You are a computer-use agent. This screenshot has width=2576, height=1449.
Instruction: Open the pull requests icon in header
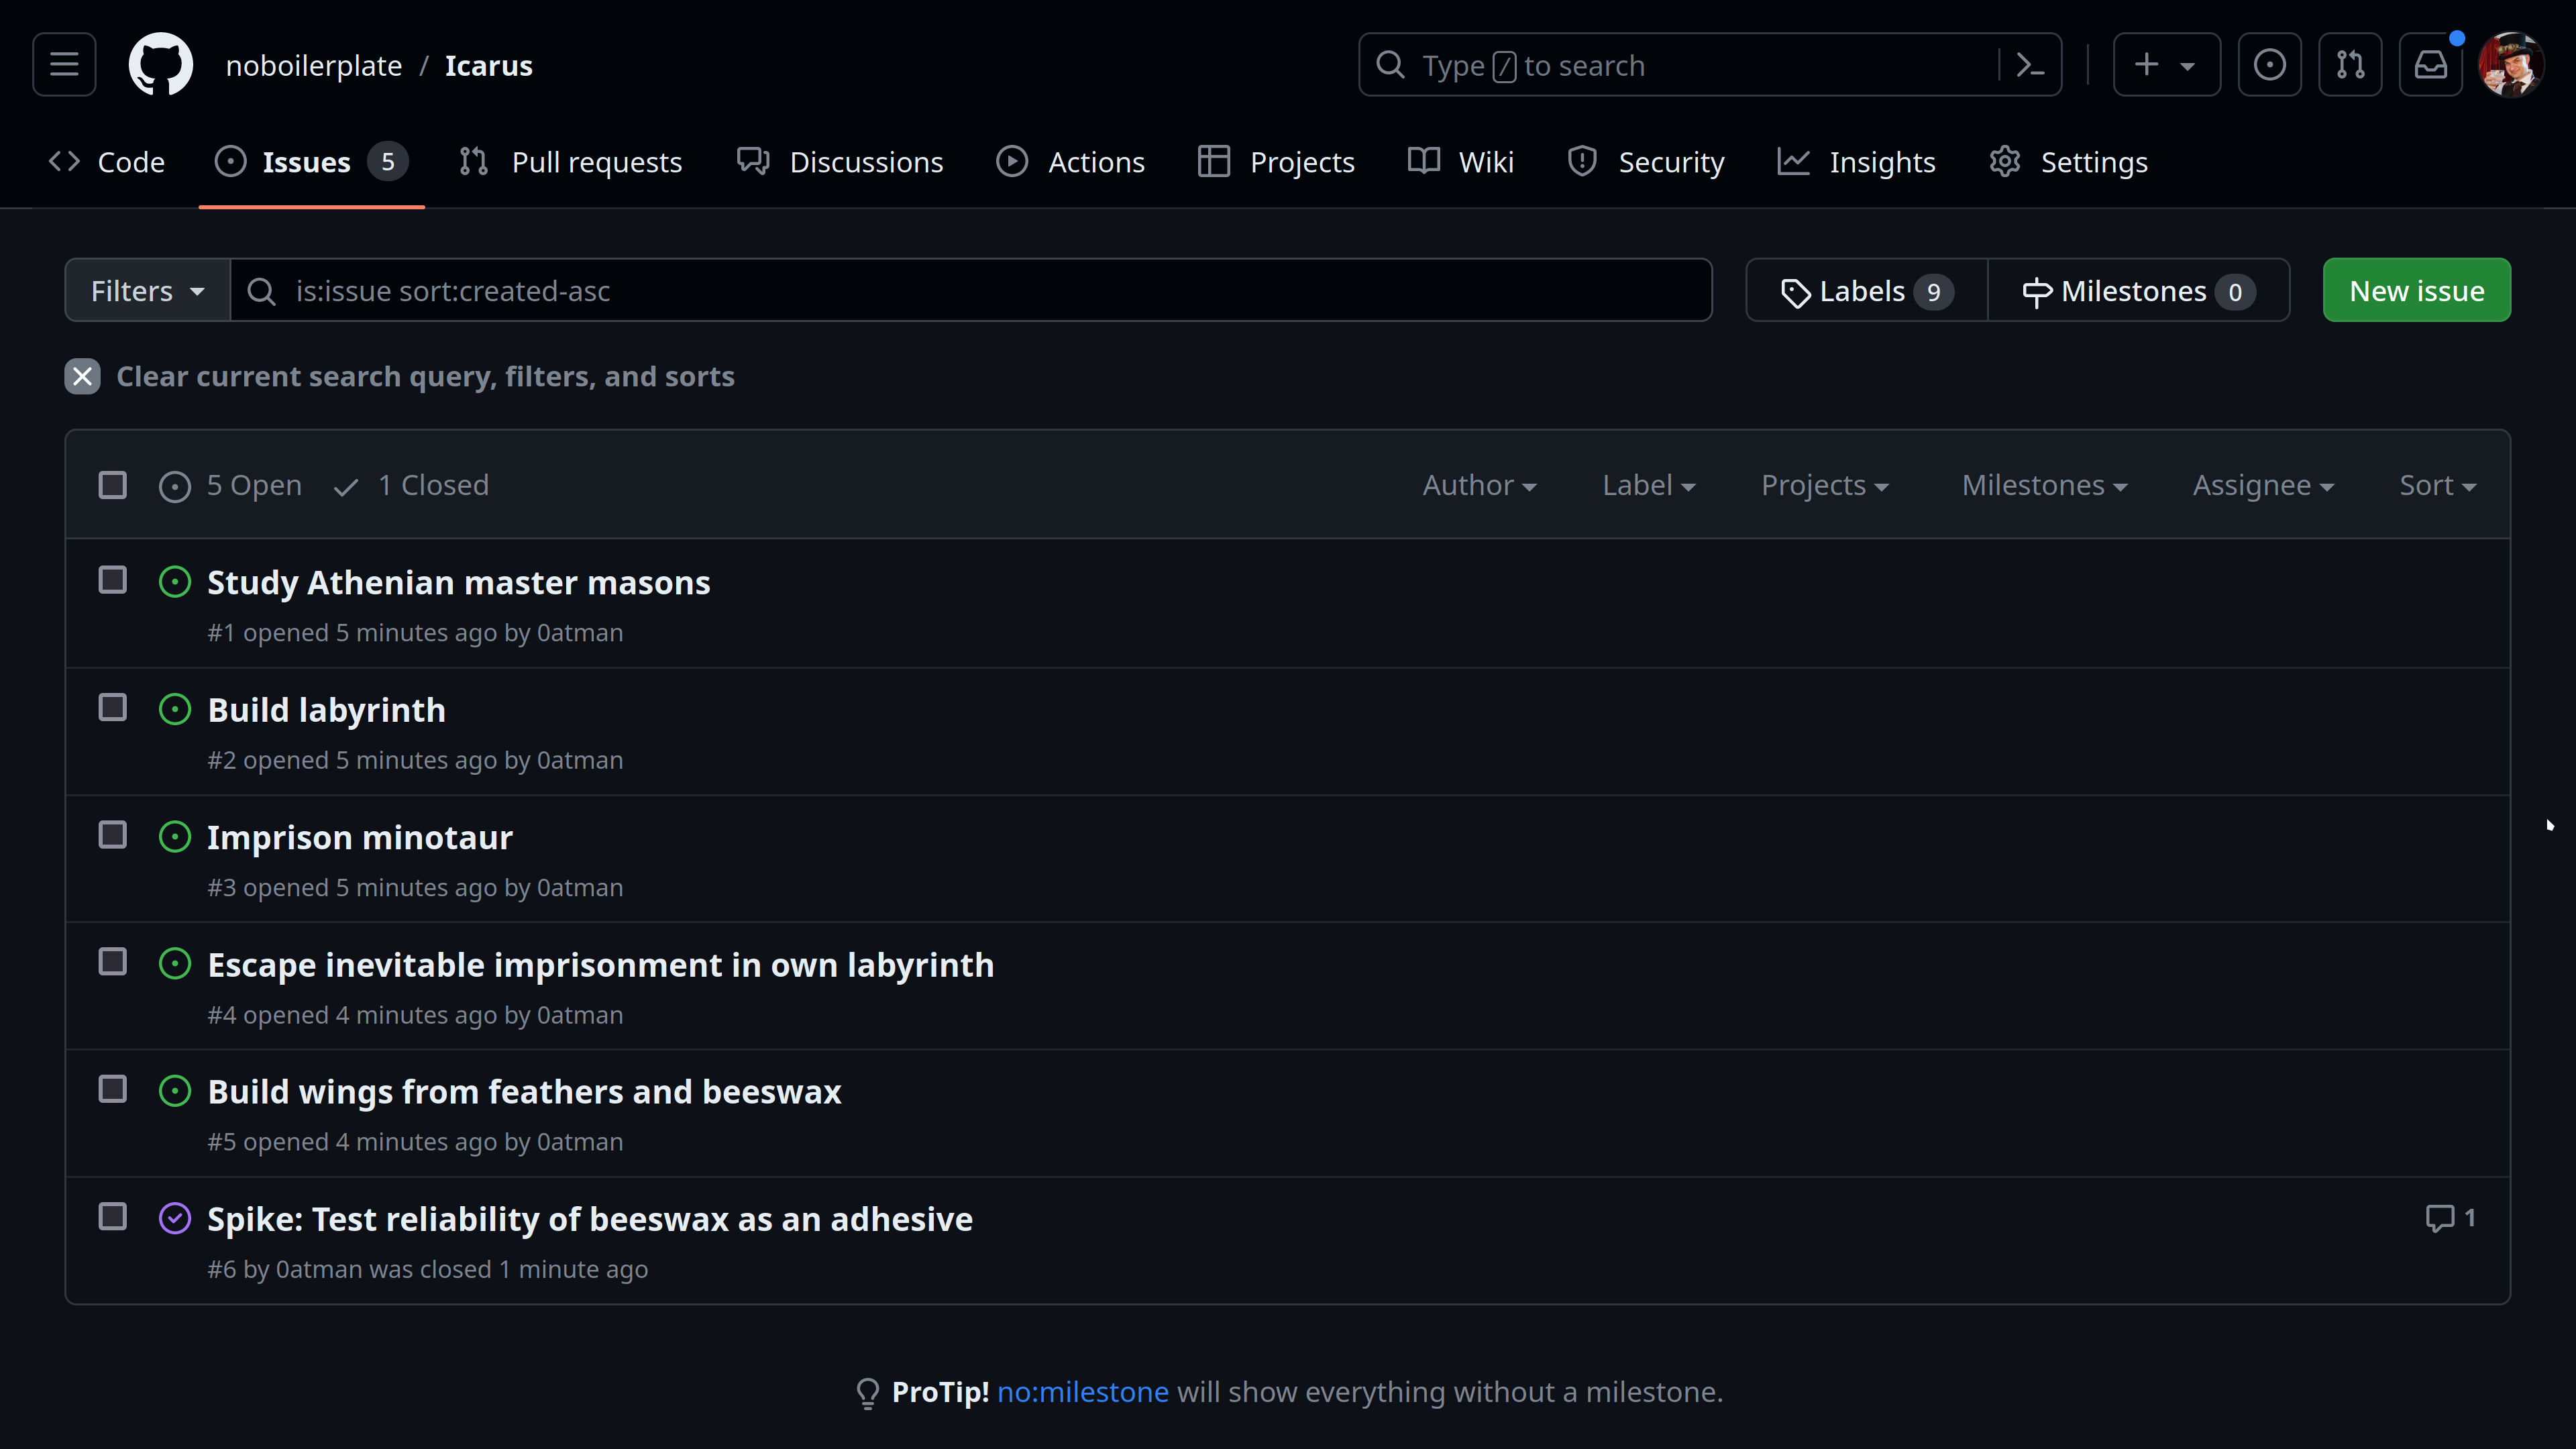coord(2350,65)
